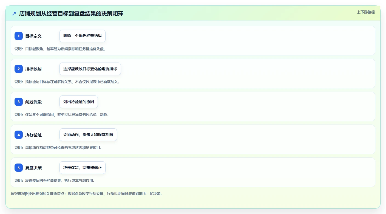
Task: Click the arrow icon beside the title
Action: pos(14,13)
